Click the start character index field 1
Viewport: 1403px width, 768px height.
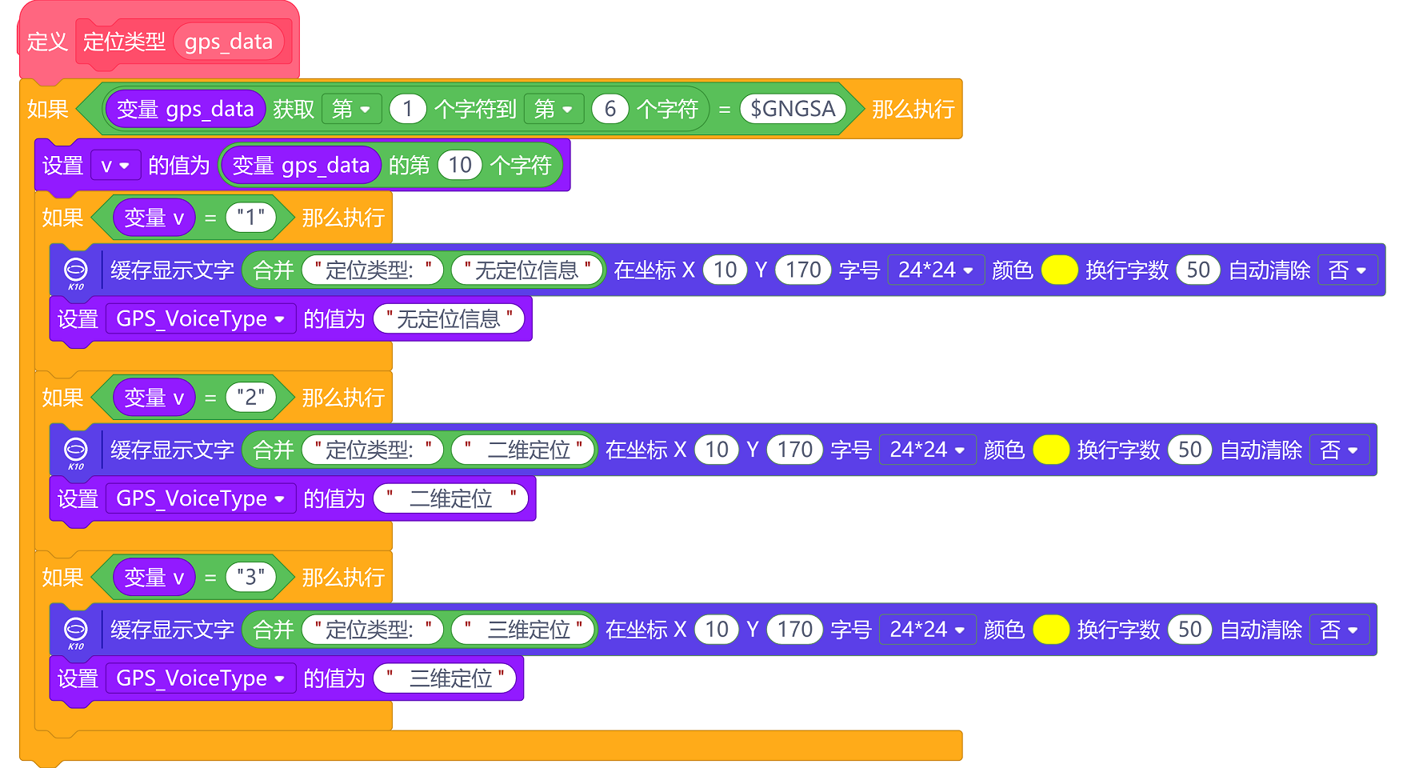(x=408, y=109)
